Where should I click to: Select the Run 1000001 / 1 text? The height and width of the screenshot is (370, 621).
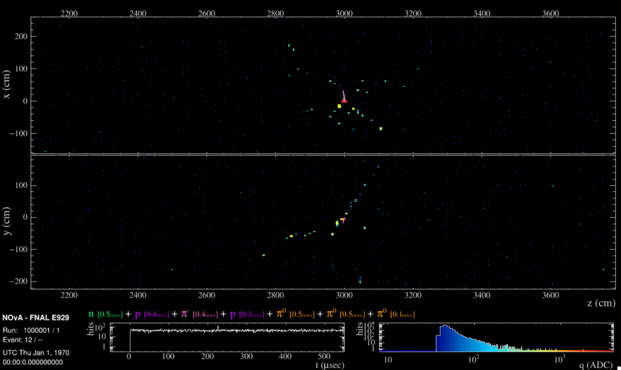coord(31,330)
